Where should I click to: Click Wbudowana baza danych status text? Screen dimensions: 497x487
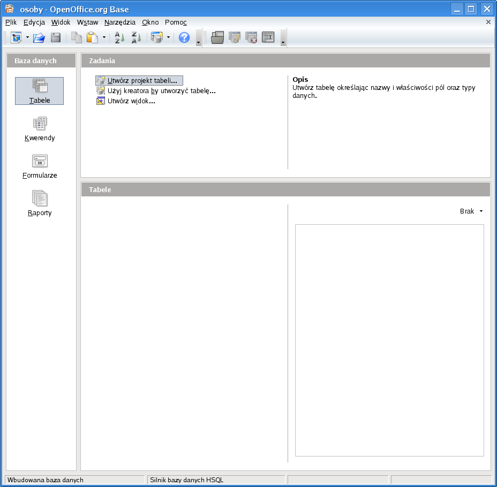pyautogui.click(x=46, y=480)
